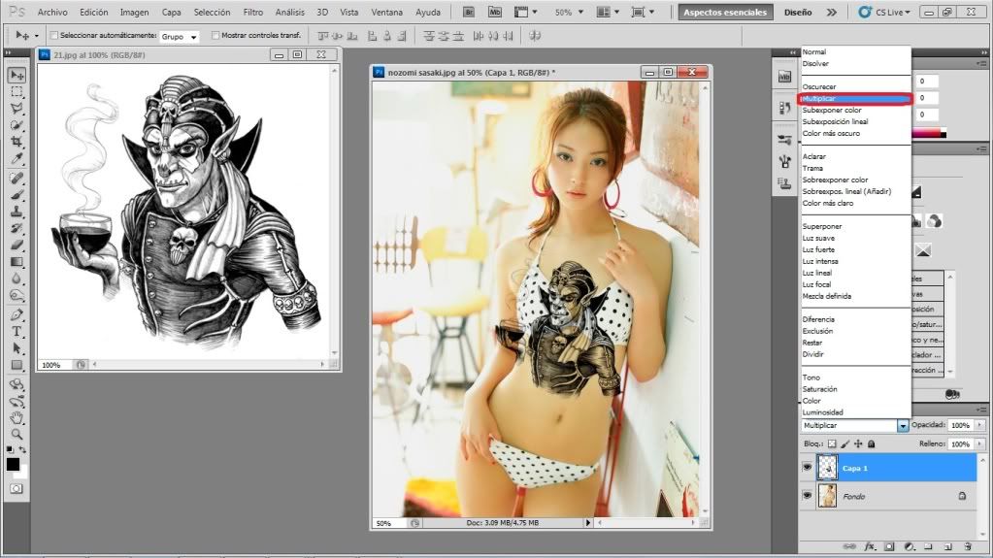
Task: Open the Filtro menu
Action: click(x=252, y=12)
